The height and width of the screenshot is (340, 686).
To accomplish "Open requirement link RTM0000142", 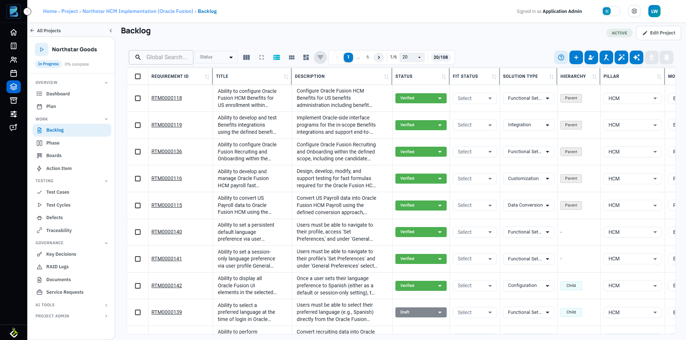I will [x=166, y=286].
